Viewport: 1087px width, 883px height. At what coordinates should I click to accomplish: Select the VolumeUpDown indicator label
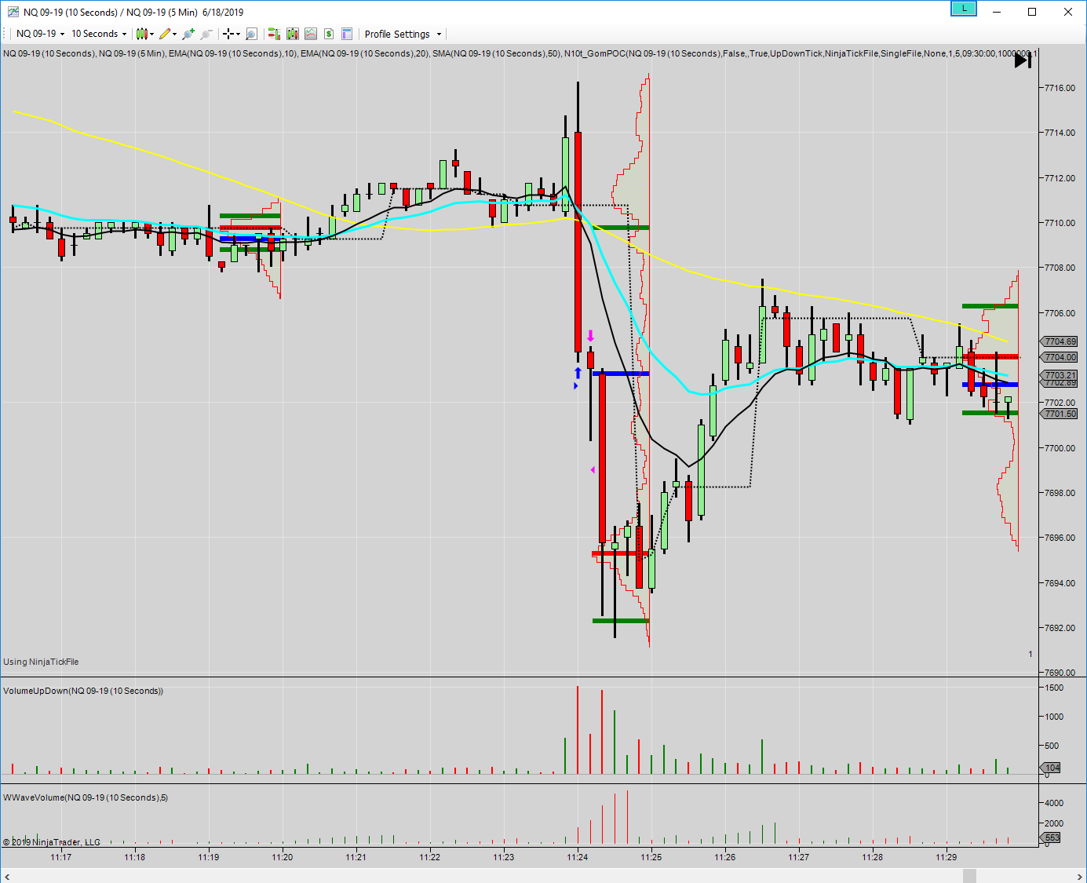point(83,691)
